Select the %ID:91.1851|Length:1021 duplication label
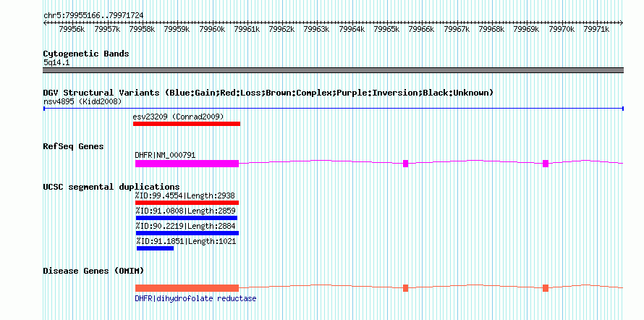Image resolution: width=644 pixels, height=320 pixels. tap(186, 241)
